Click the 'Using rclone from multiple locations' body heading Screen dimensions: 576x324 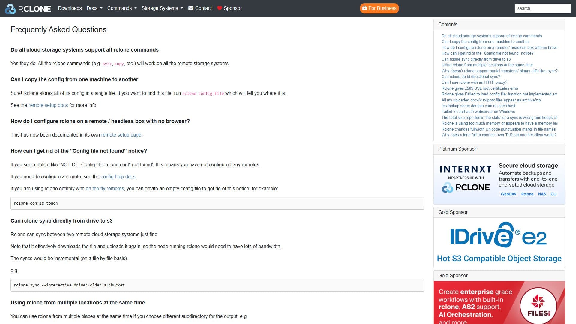click(x=78, y=303)
